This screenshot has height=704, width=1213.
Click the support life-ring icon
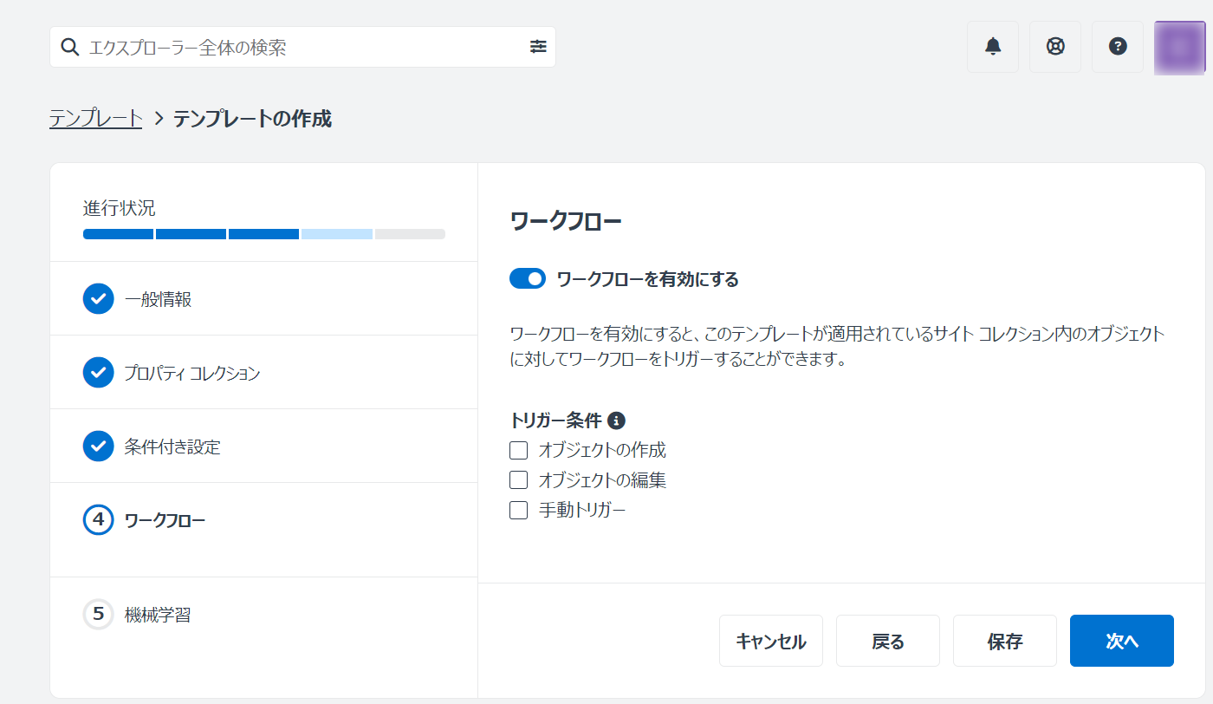pyautogui.click(x=1054, y=46)
